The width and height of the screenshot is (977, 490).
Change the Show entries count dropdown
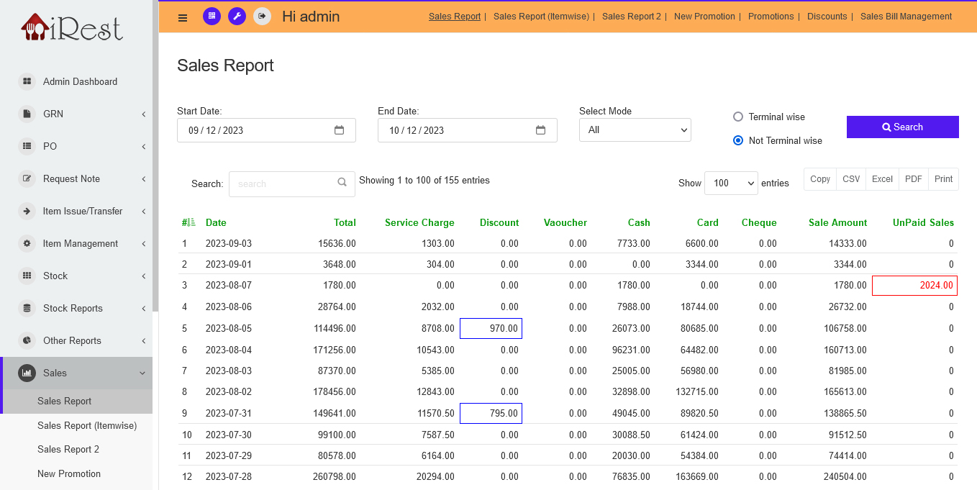coord(731,183)
